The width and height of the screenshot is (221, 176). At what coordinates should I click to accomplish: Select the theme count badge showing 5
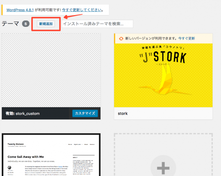(26, 24)
